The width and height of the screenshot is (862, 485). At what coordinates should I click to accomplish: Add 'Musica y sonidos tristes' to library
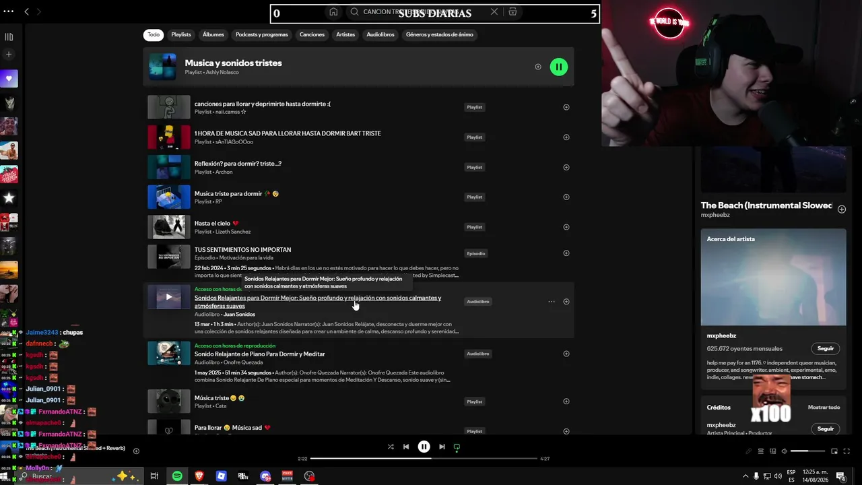(x=538, y=67)
